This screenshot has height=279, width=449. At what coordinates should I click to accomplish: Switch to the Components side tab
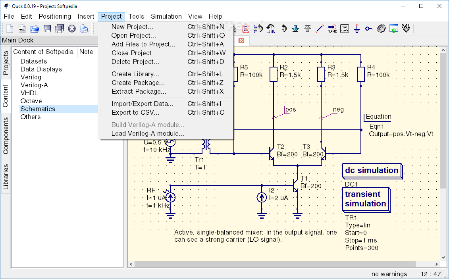click(6, 136)
